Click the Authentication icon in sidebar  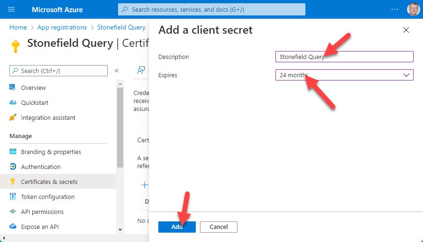(13, 167)
